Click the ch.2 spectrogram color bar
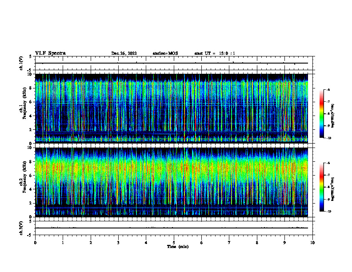352x272 pixels. 322,187
